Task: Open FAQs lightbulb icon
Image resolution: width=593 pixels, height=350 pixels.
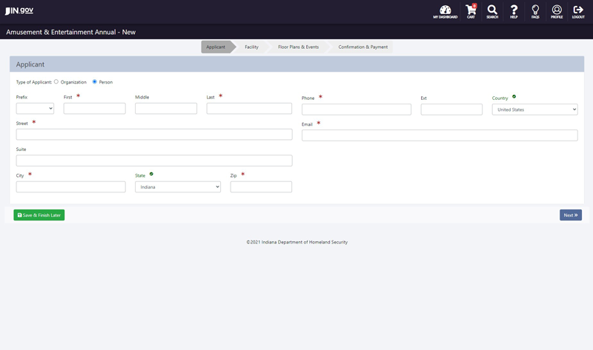Action: point(535,11)
